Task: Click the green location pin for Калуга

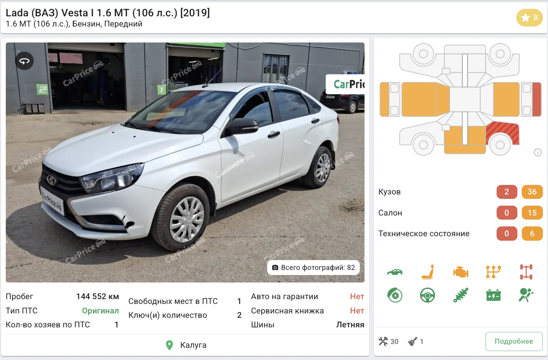Action: 169,345
